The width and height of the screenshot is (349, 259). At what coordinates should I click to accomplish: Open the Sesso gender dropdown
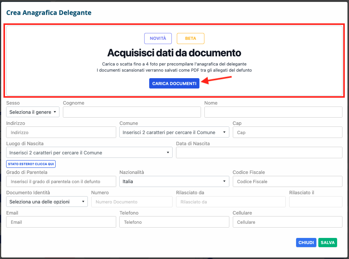[33, 112]
